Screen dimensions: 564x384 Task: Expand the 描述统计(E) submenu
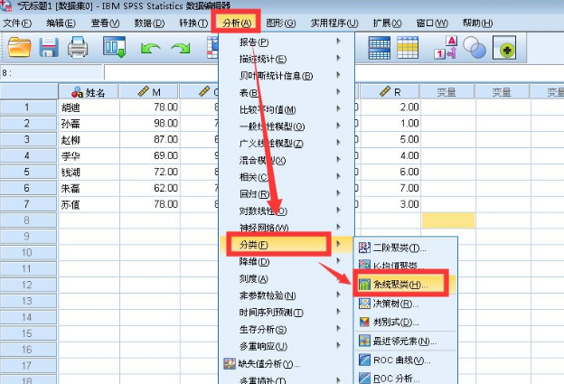(x=287, y=59)
